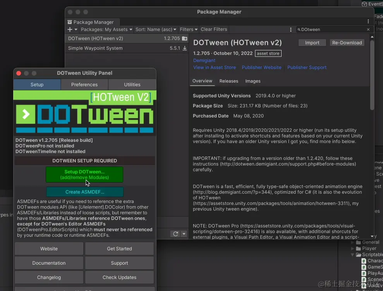Viewport: 383px width, 291px height.
Task: Click the Website button in DOTween panel
Action: click(x=49, y=249)
